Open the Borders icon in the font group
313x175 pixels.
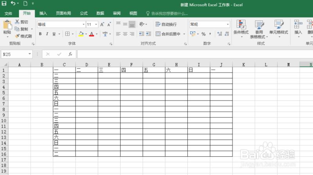[x=67, y=34]
